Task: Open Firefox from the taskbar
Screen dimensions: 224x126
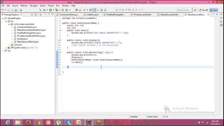Action: [28, 122]
